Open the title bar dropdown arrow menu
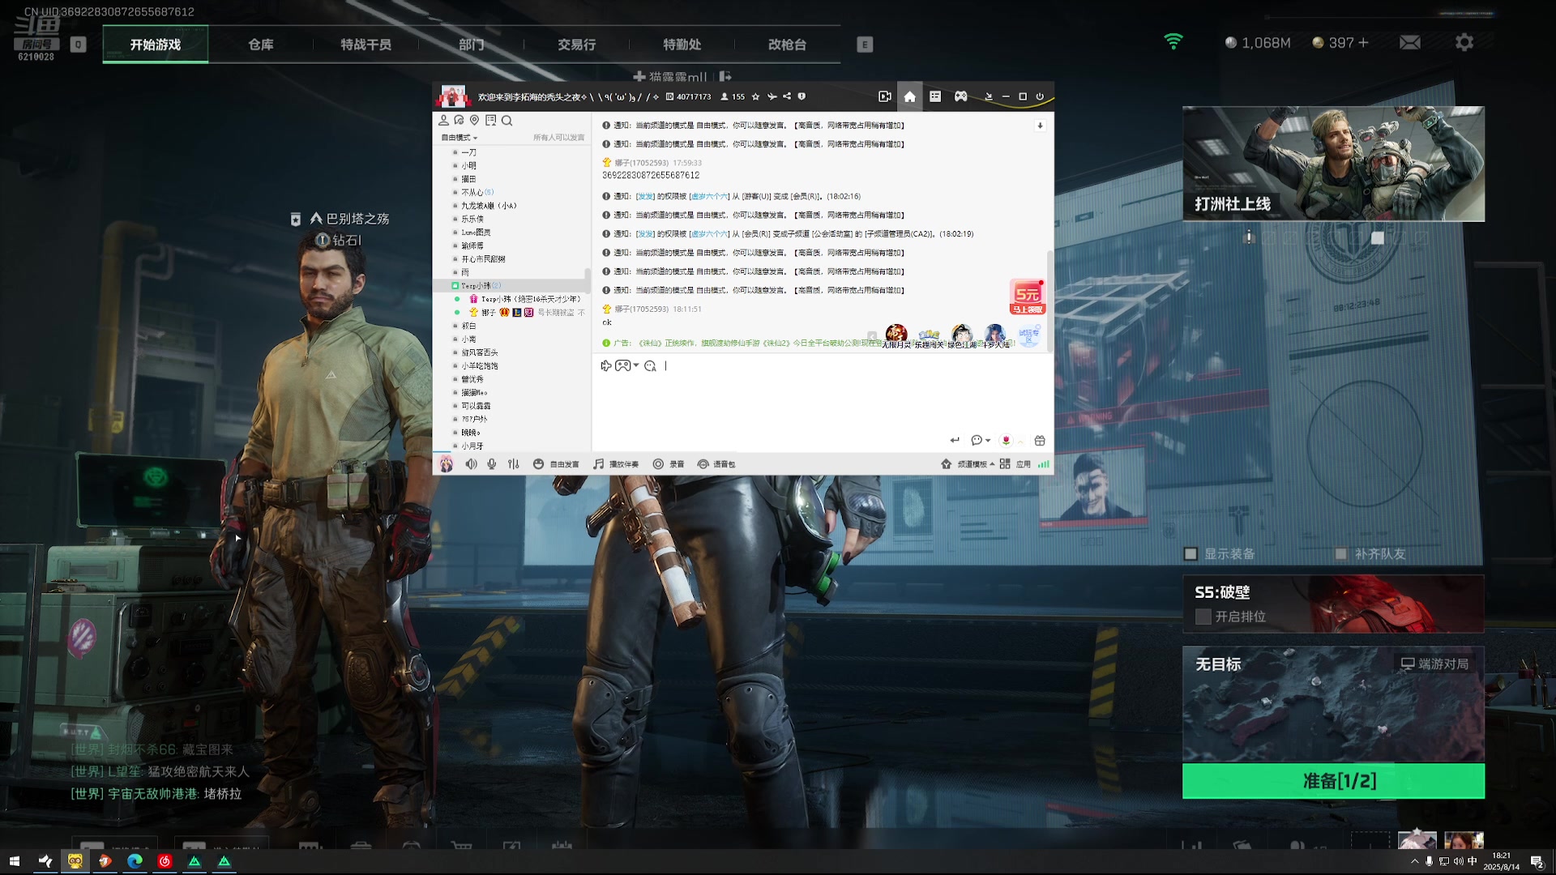This screenshot has height=875, width=1556. click(988, 96)
